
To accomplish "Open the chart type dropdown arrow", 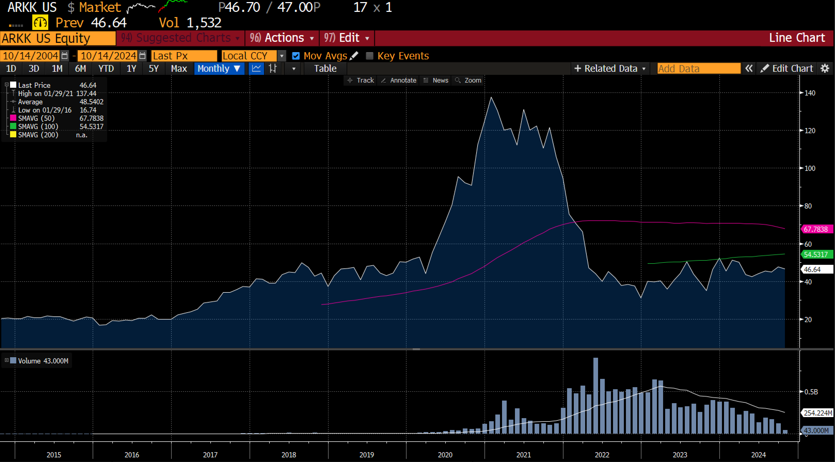I will coord(294,68).
